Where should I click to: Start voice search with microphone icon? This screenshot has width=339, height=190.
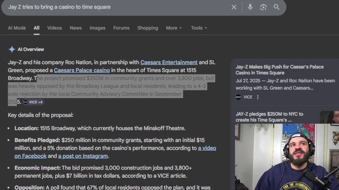250,7
